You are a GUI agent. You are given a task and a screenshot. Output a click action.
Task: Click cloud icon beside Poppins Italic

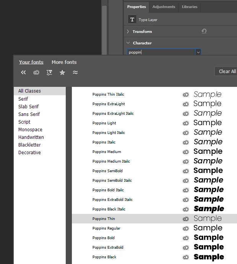point(186,142)
